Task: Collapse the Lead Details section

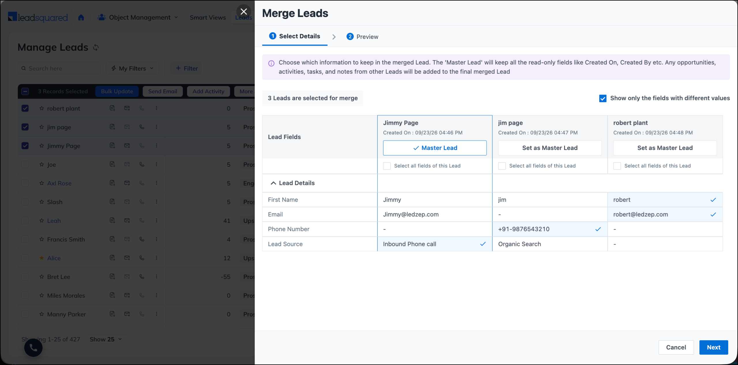Action: coord(273,183)
